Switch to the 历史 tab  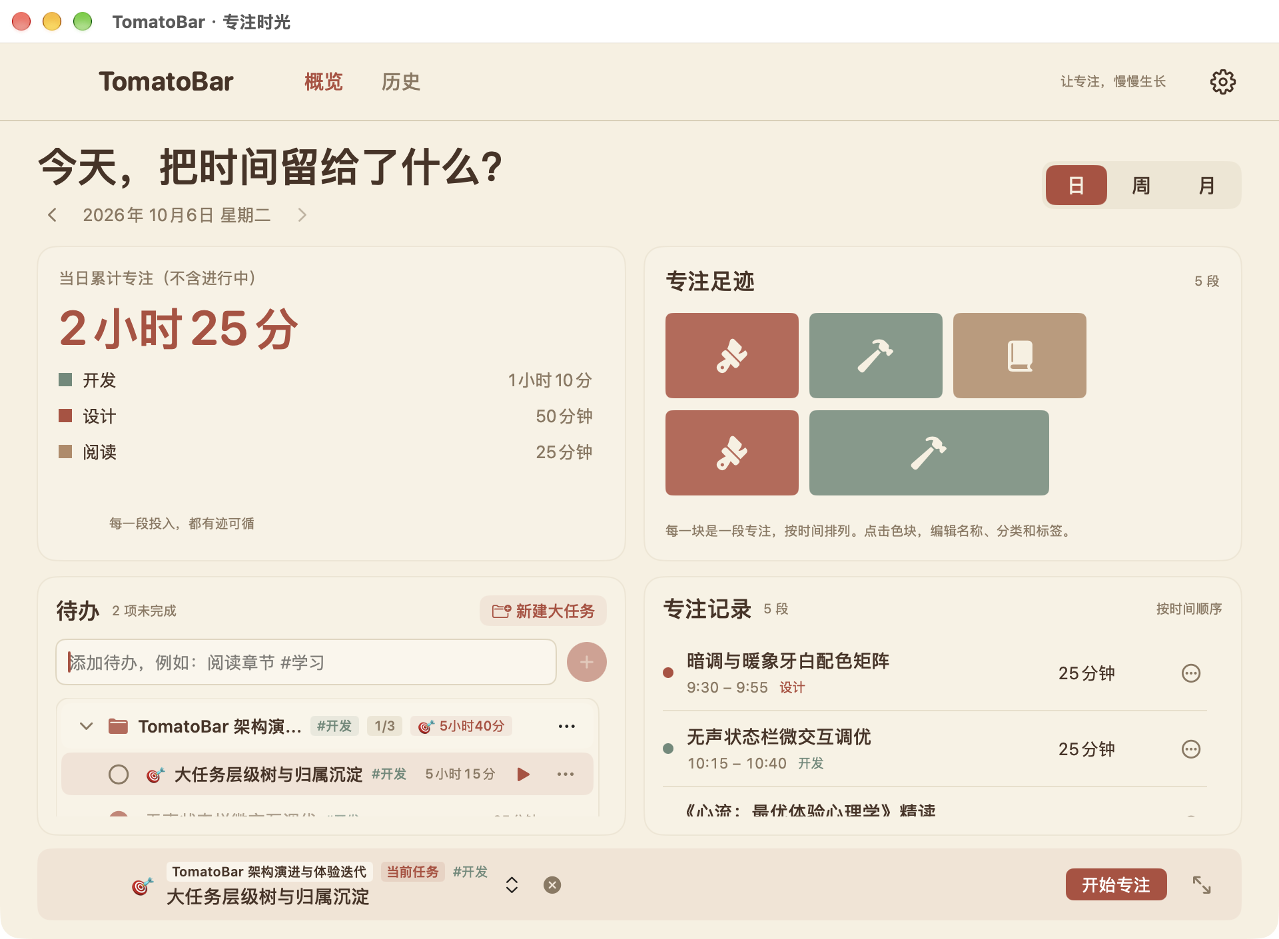pos(400,82)
